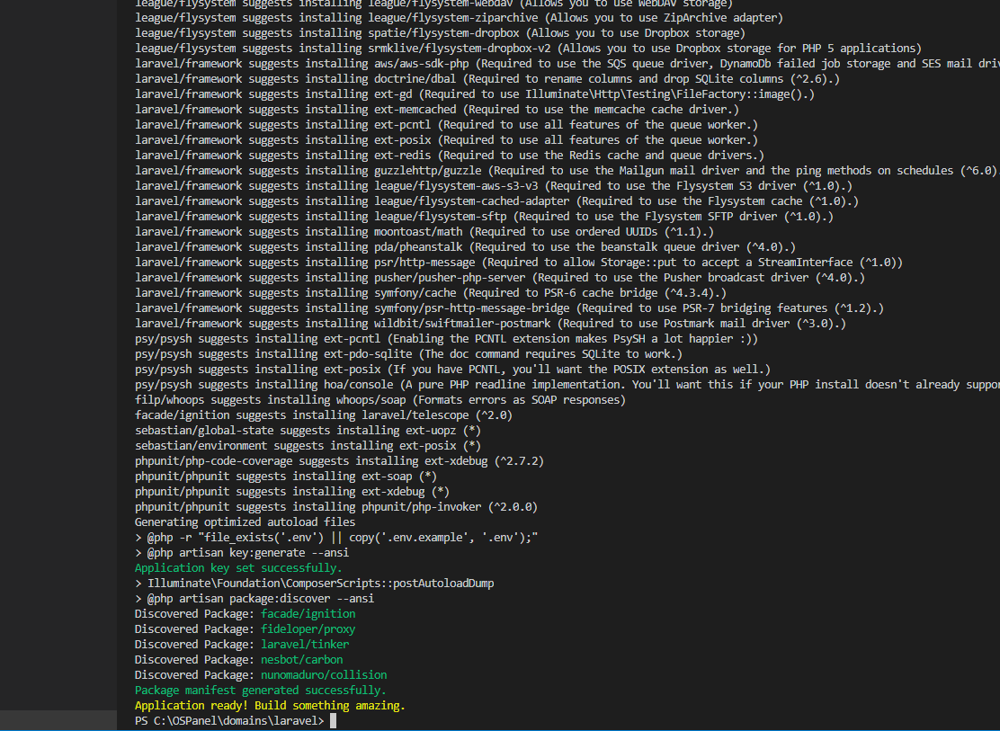This screenshot has height=731, width=1000.
Task: Click the psy/psysh "hoa/console" suggestion line
Action: 567,384
